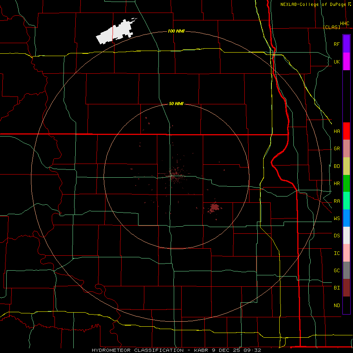Click the 100 NMI range ring label
This screenshot has width=353, height=353.
(176, 31)
